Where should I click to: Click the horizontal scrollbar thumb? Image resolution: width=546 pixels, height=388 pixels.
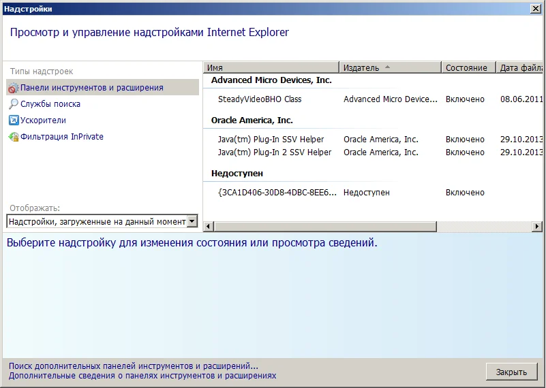click(x=325, y=227)
